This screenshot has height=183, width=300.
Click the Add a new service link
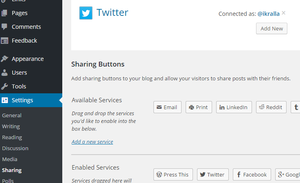pyautogui.click(x=92, y=142)
